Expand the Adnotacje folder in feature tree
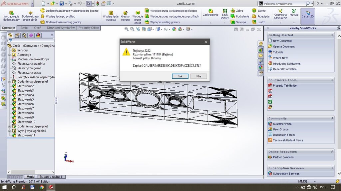Image resolution: width=341 pixels, height=191 pixels. tap(10, 55)
